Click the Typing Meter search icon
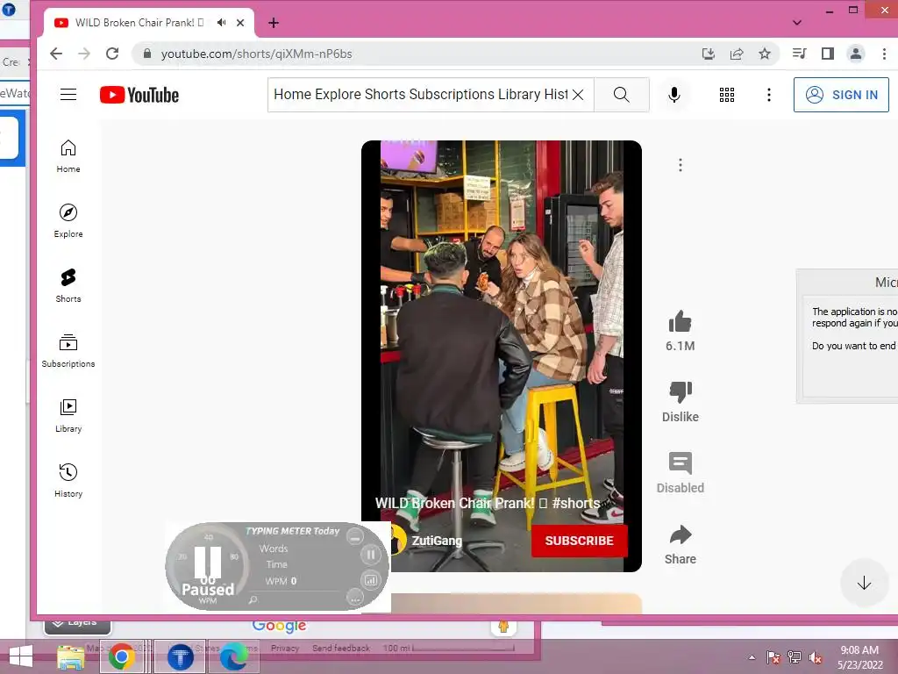Image resolution: width=898 pixels, height=674 pixels. [253, 600]
